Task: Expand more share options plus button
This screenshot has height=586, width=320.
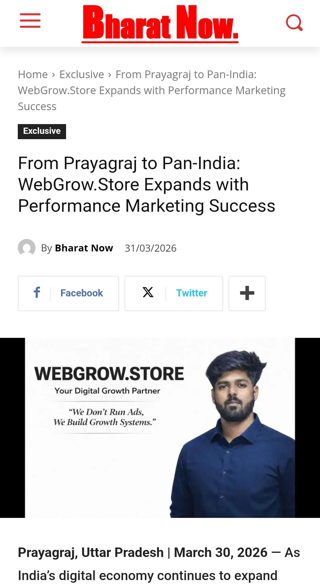Action: 247,293
